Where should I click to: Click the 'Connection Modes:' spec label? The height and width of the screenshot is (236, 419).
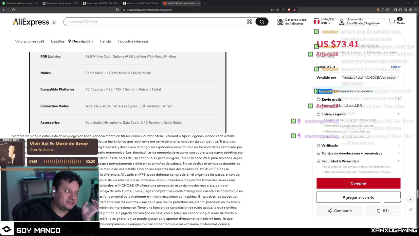55,106
